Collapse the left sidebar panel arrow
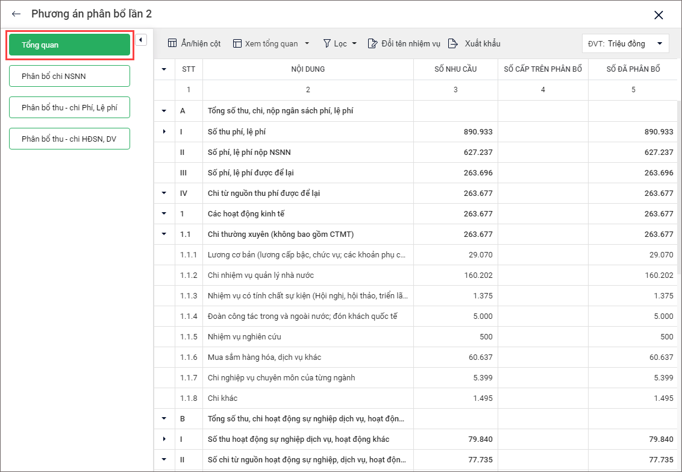Viewport: 682px width, 472px height. [x=140, y=40]
